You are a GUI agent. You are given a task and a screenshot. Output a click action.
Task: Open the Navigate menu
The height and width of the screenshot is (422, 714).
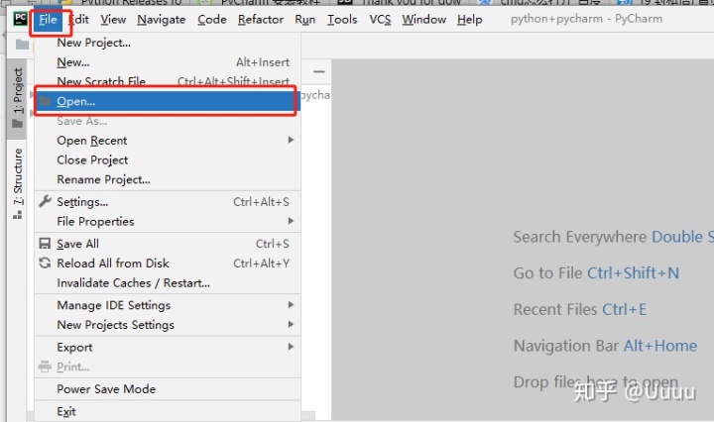coord(162,20)
